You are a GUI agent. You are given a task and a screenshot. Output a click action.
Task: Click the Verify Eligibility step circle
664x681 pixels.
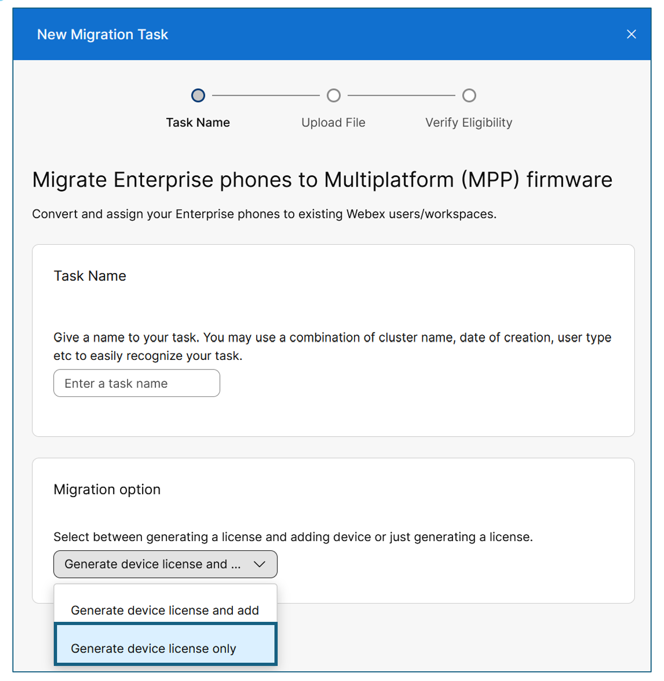point(469,96)
